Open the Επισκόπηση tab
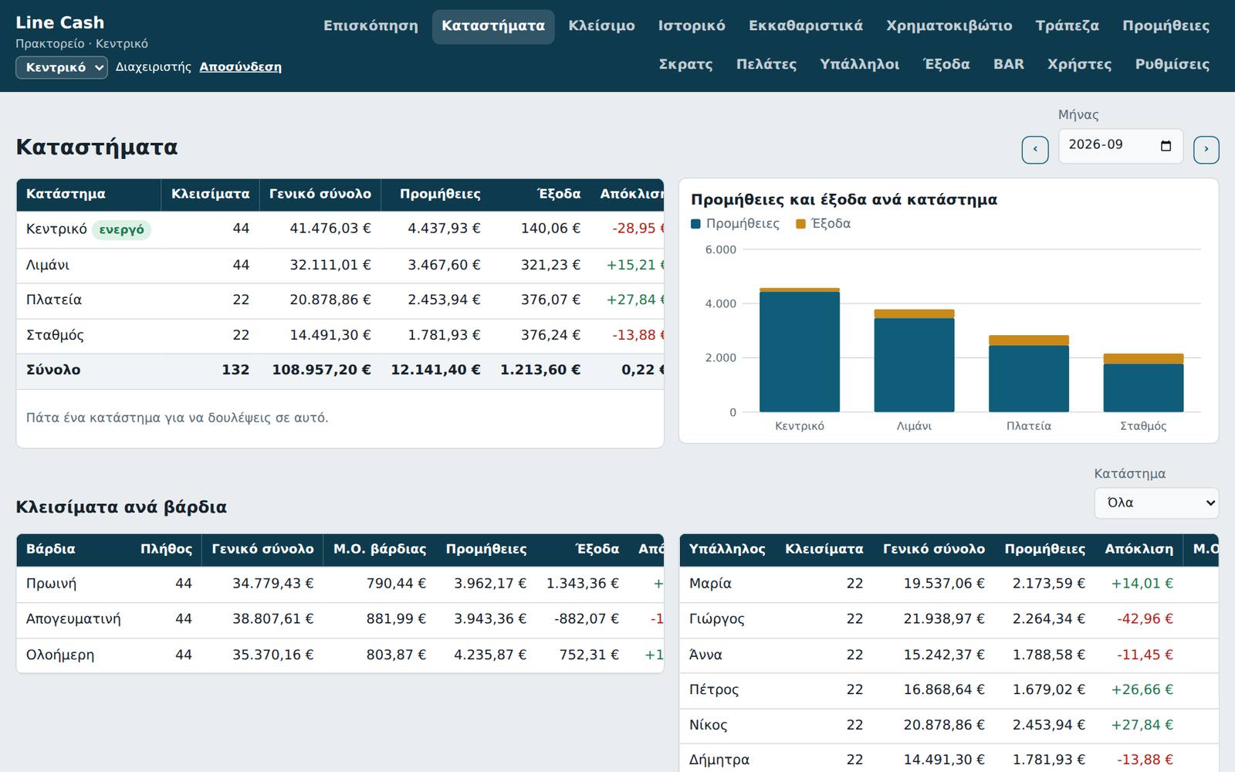1235x772 pixels. click(x=370, y=26)
